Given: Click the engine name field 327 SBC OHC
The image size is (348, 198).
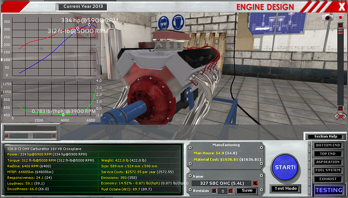Looking at the screenshot, I should (x=222, y=183).
